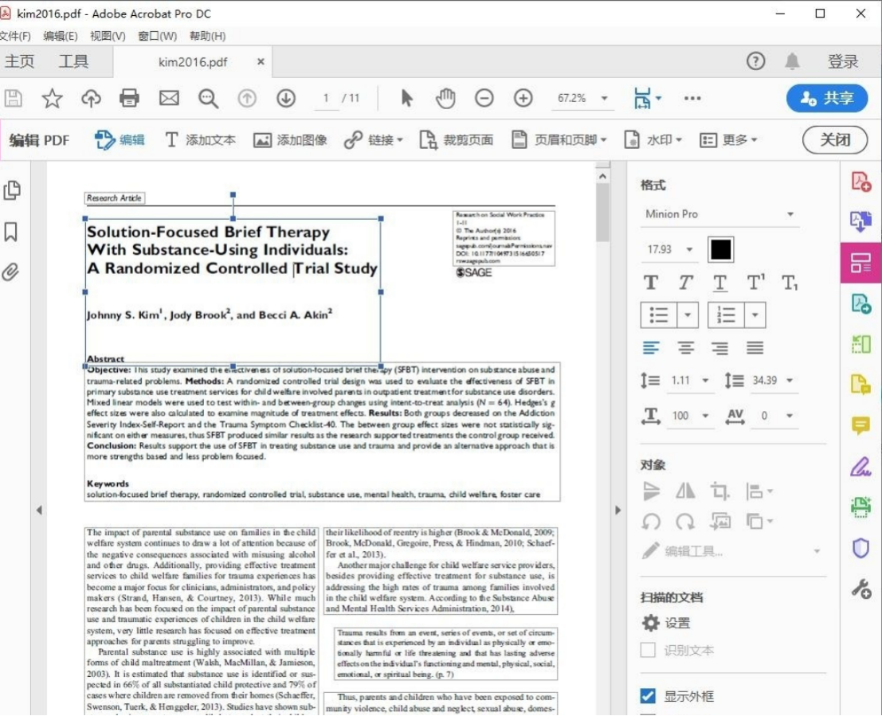Apply underline text style
This screenshot has height=716, width=882.
point(719,283)
